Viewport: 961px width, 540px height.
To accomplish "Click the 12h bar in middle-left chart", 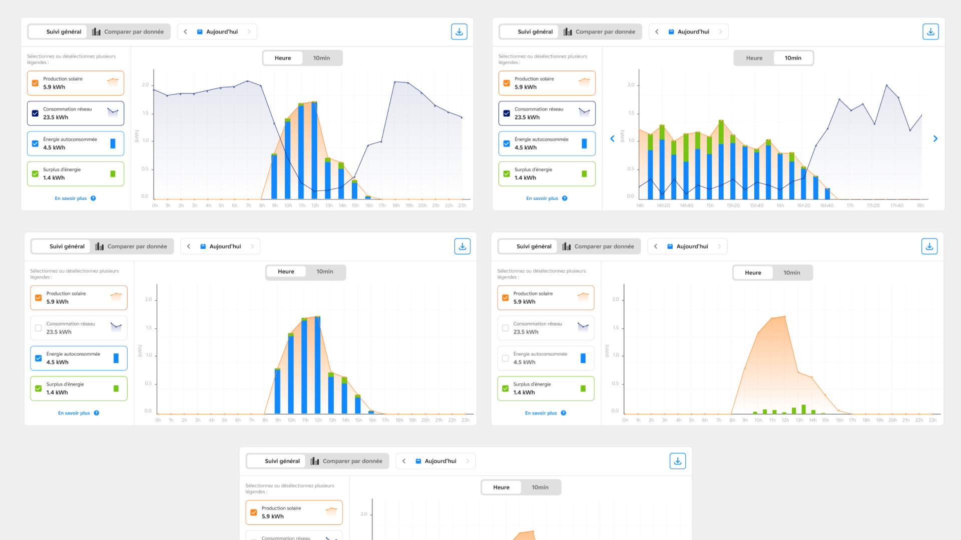I will (x=318, y=365).
